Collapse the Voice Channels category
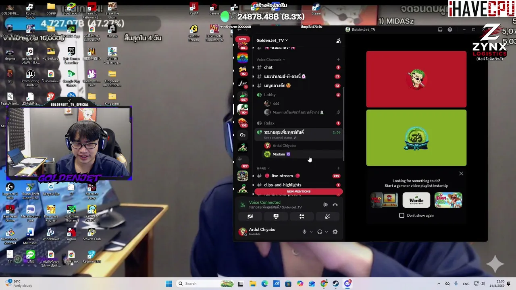This screenshot has height=290, width=516. [270, 60]
